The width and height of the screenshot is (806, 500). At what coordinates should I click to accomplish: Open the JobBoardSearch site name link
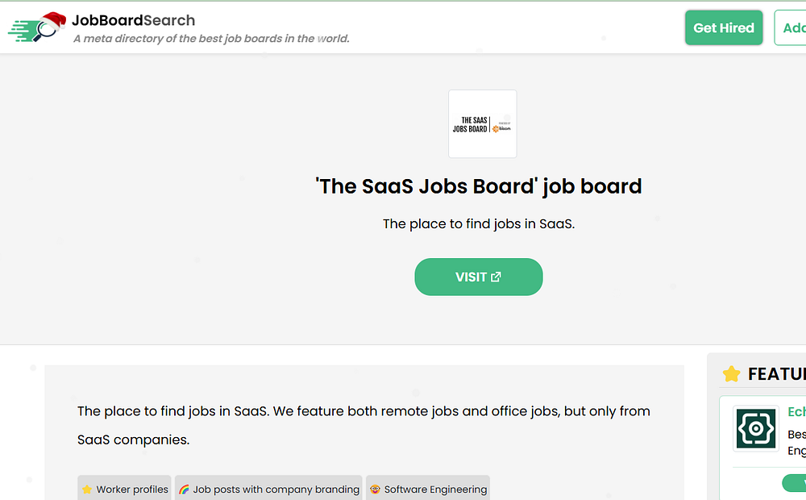[x=133, y=20]
